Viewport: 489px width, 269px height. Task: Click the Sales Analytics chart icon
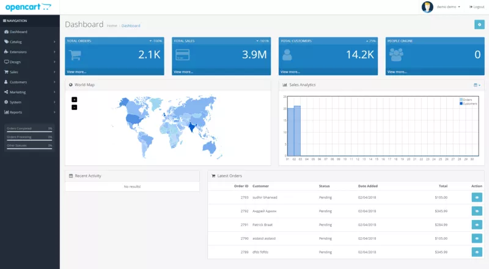(285, 84)
